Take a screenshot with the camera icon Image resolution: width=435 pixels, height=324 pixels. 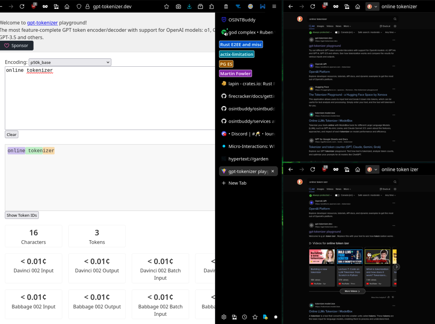[178, 6]
